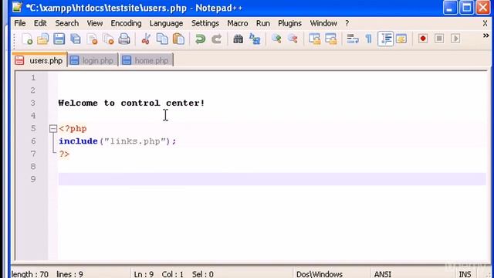Image resolution: width=494 pixels, height=278 pixels.
Task: Click the include("links.php") code line
Action: click(x=117, y=141)
